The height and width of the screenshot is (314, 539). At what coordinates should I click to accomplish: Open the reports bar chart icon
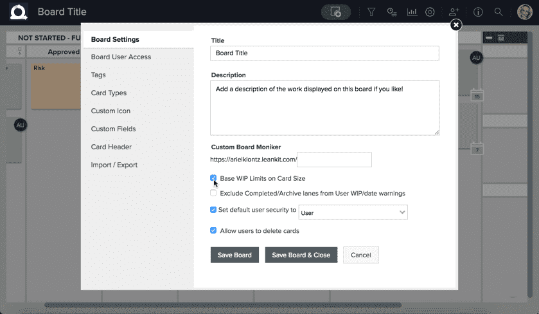coord(411,12)
